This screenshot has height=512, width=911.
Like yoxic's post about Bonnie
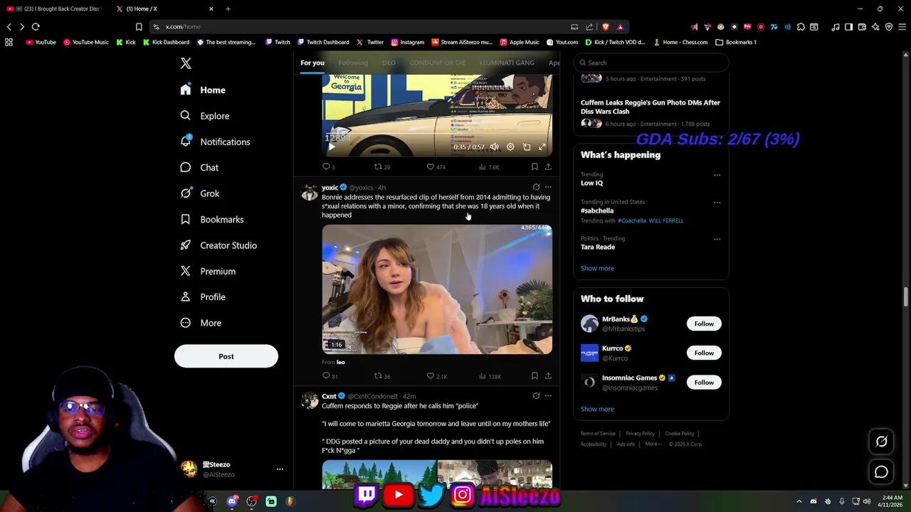coord(431,375)
